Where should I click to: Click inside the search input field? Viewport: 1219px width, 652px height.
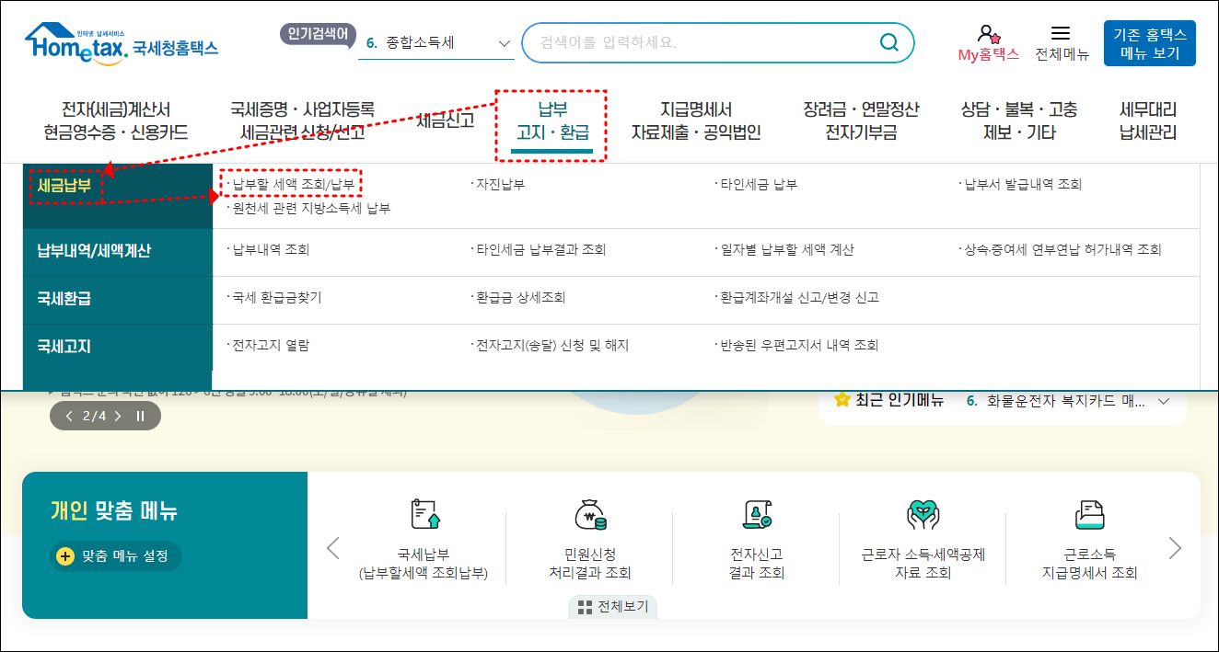tap(700, 41)
